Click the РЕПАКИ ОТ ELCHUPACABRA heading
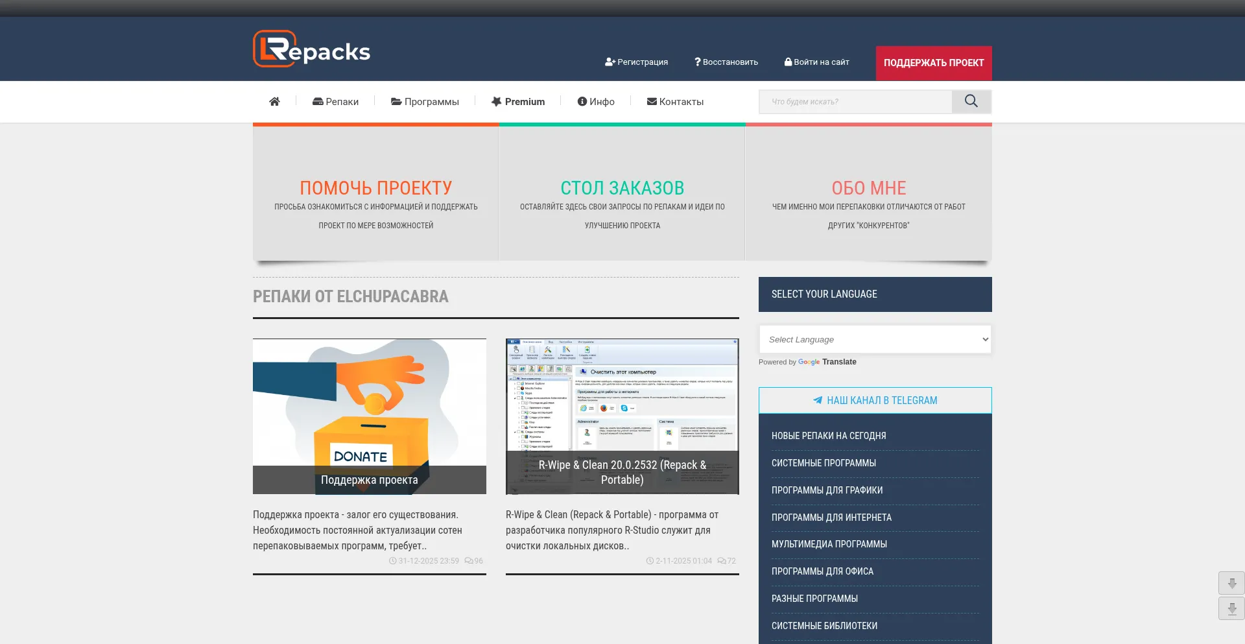Screen dimensions: 1245x644 click(351, 296)
